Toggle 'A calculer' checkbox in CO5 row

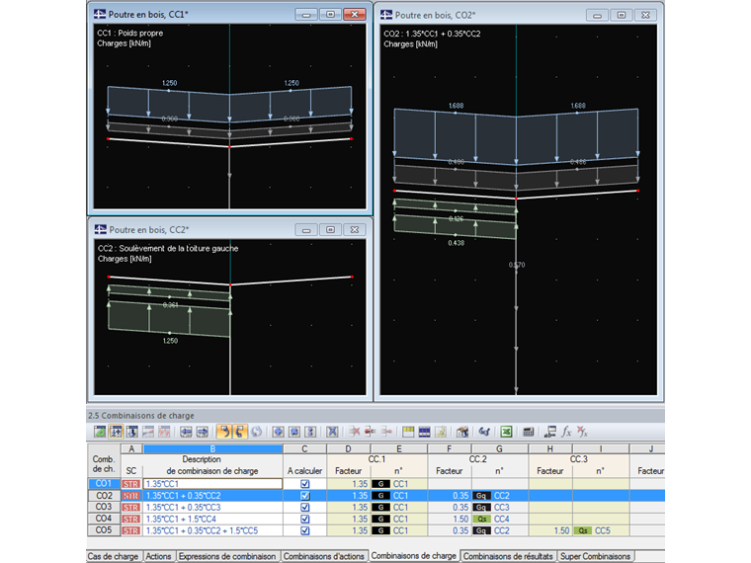(x=304, y=530)
